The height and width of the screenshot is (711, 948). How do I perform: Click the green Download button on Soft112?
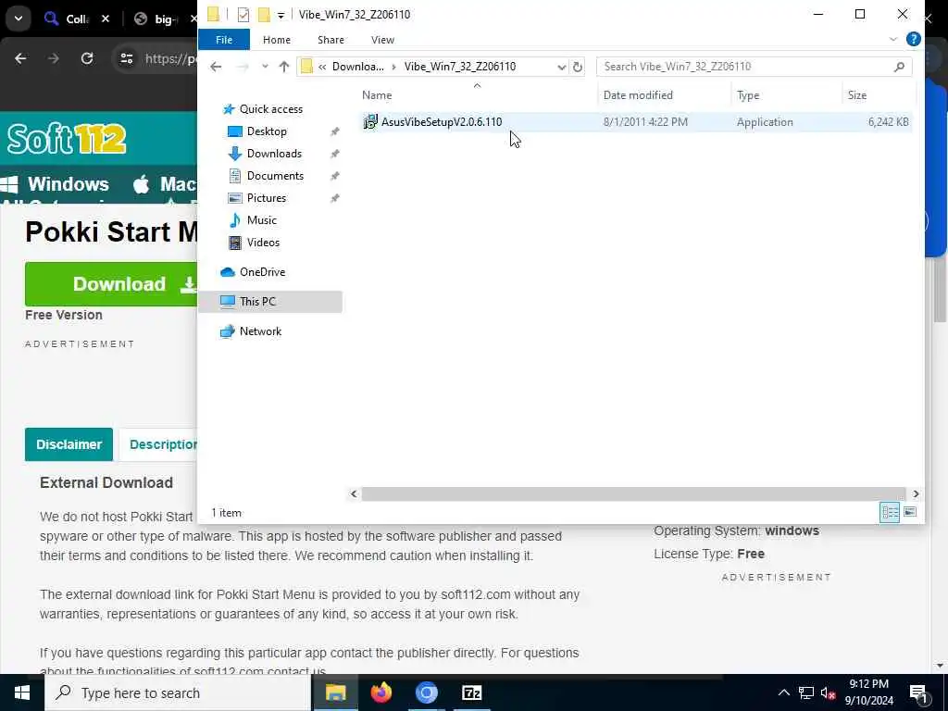click(x=111, y=284)
